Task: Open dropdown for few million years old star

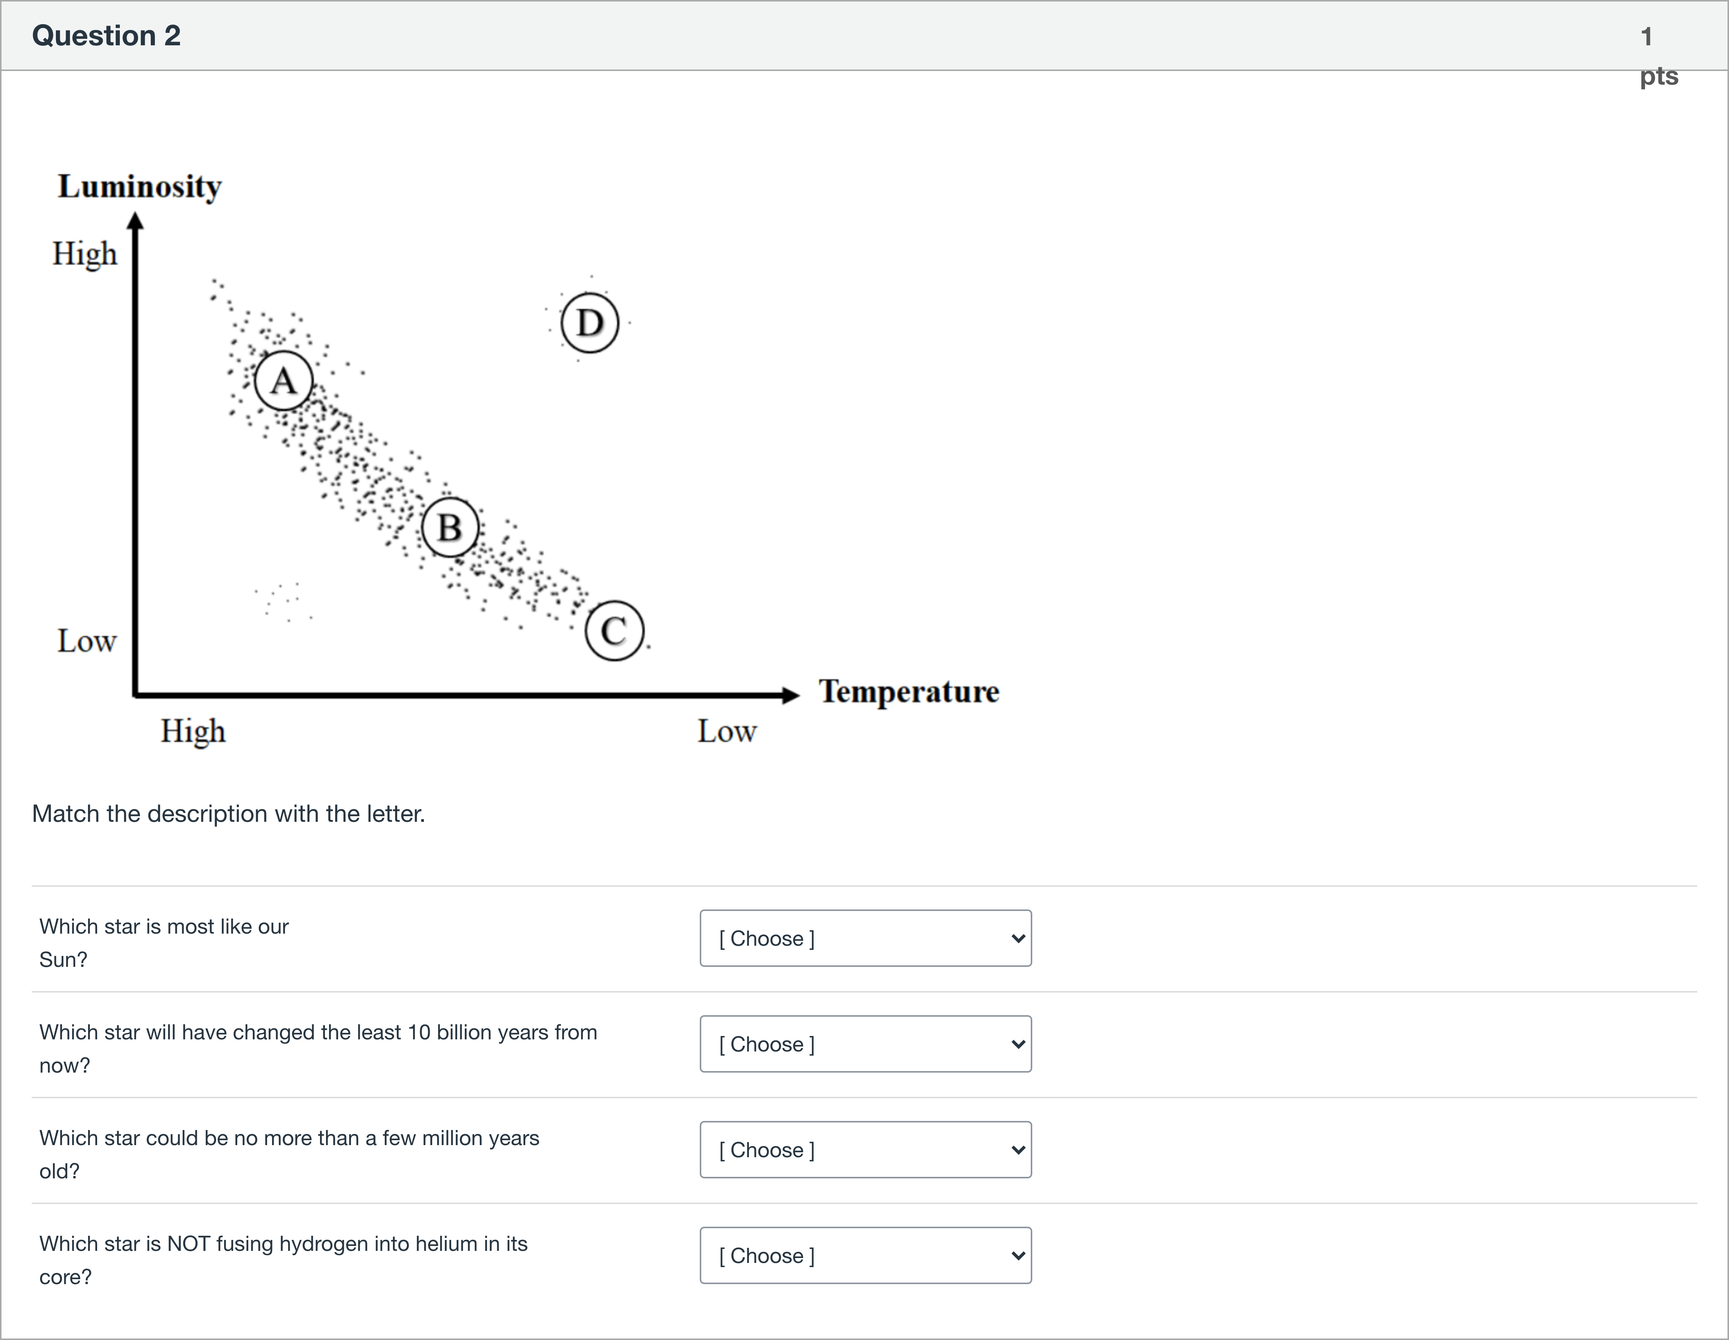Action: tap(865, 1149)
